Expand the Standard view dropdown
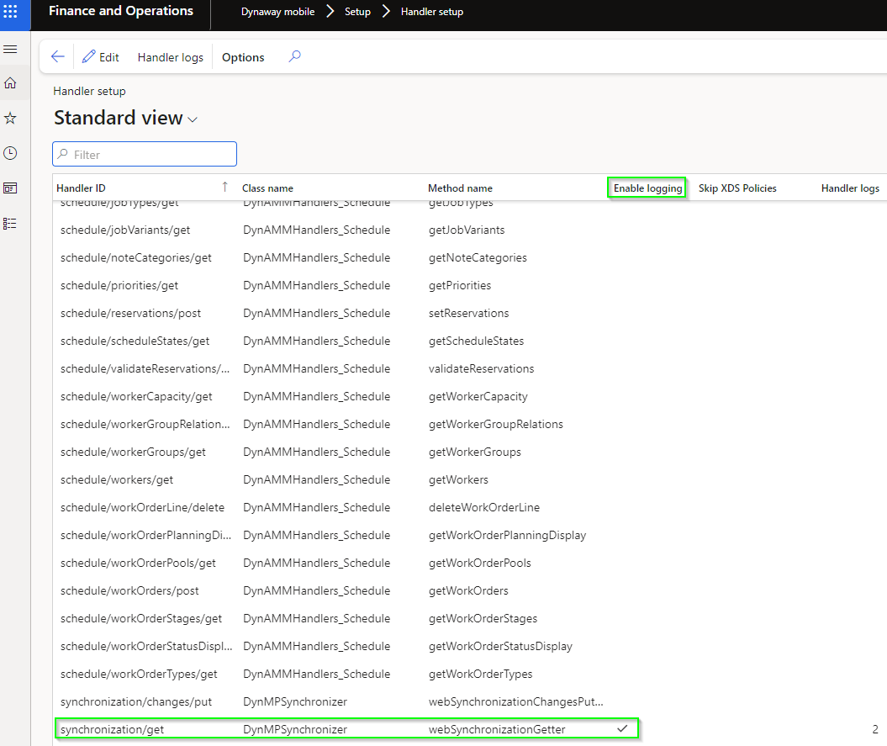This screenshot has height=746, width=887. [x=192, y=119]
